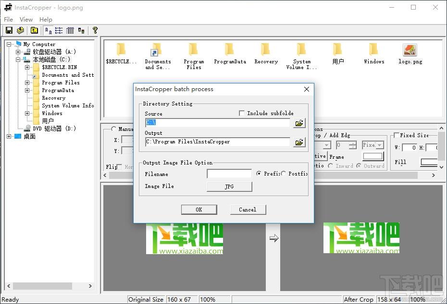Toggle the Flip horizontal checkbox

click(x=120, y=167)
